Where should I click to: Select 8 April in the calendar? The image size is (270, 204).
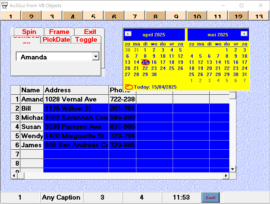coord(145,56)
